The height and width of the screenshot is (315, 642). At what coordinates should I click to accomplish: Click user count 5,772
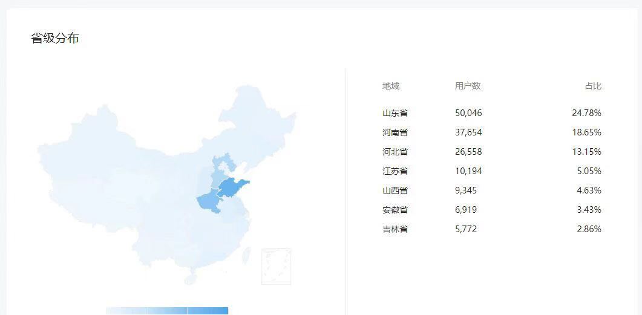coord(466,229)
